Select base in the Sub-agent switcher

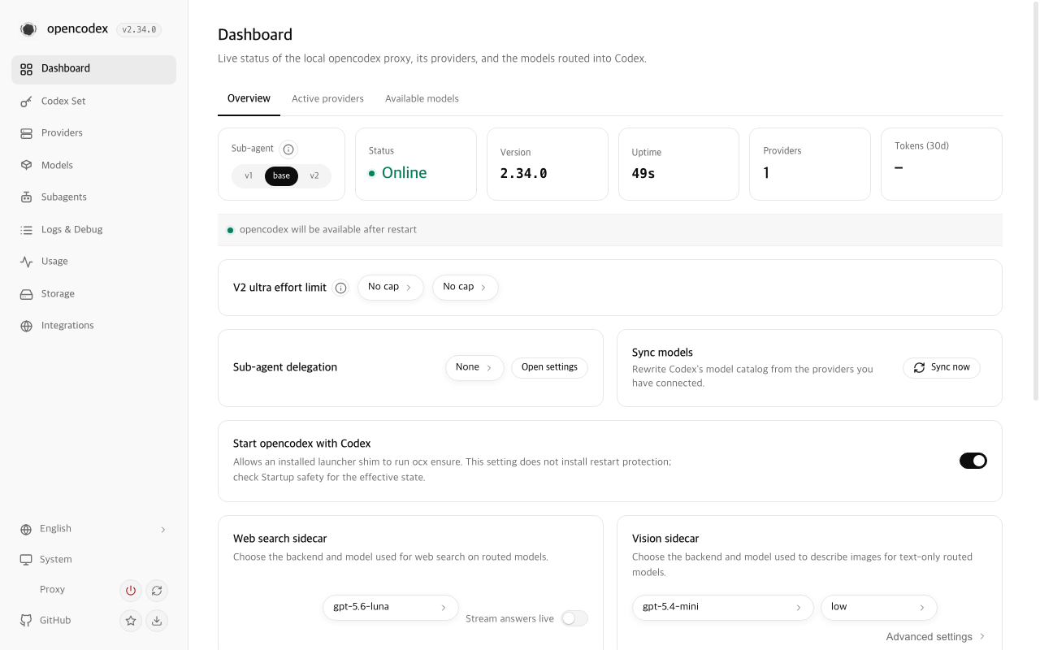click(281, 176)
